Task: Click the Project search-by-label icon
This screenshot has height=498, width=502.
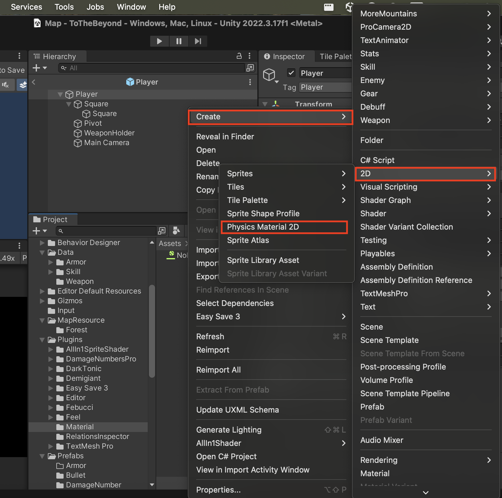Action: click(x=176, y=231)
